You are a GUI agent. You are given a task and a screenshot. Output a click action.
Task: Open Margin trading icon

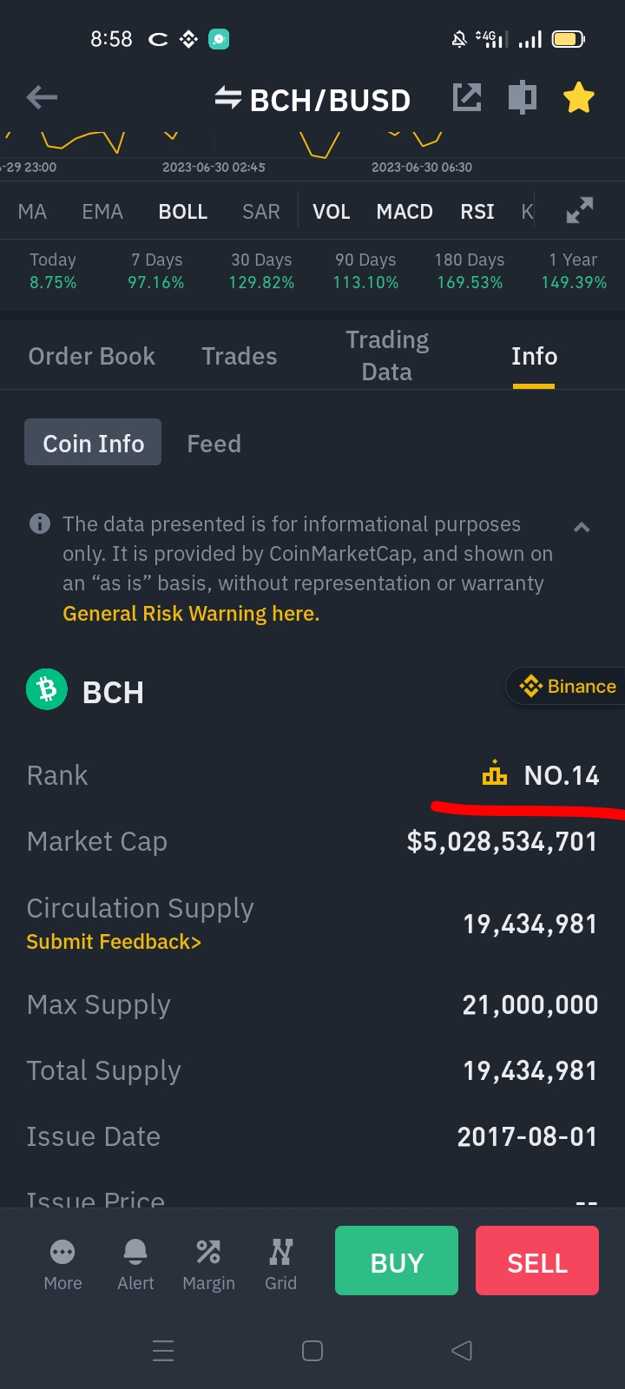point(208,1265)
